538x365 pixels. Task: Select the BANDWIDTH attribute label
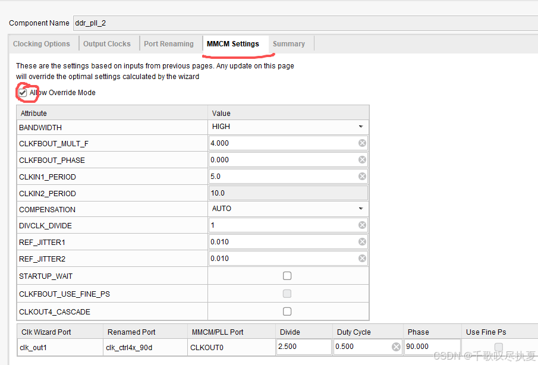tap(40, 128)
